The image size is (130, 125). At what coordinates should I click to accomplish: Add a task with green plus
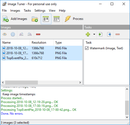pyautogui.click(x=88, y=34)
